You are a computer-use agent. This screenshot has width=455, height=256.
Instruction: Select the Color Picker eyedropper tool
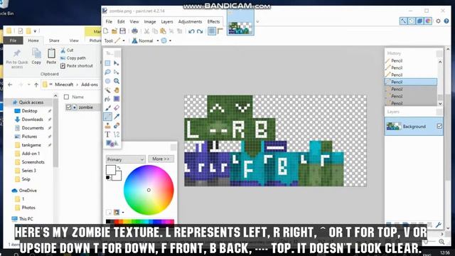117,117
